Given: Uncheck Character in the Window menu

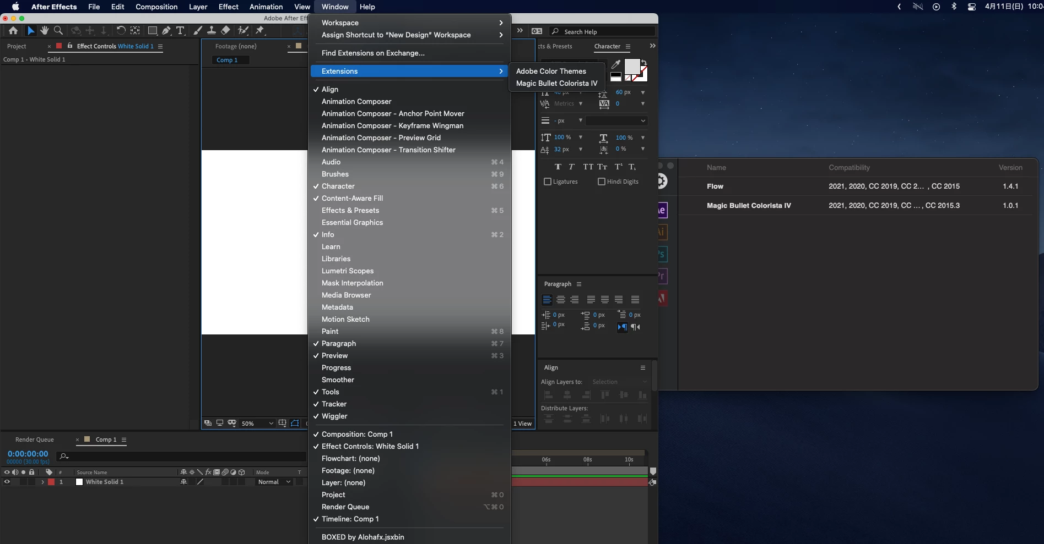Looking at the screenshot, I should coord(409,186).
